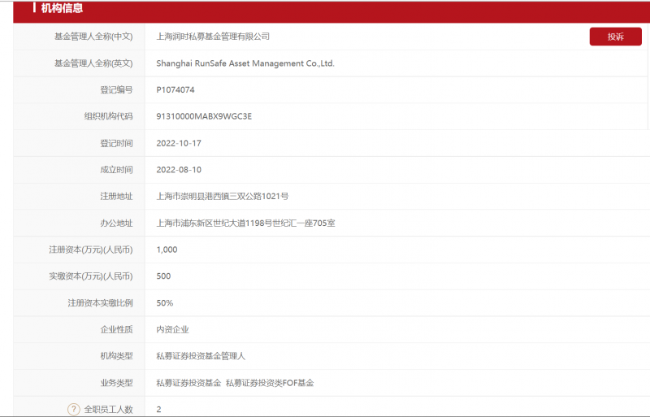This screenshot has width=650, height=417.
Task: Select establishment date 2022-08-10
Action: 178,170
